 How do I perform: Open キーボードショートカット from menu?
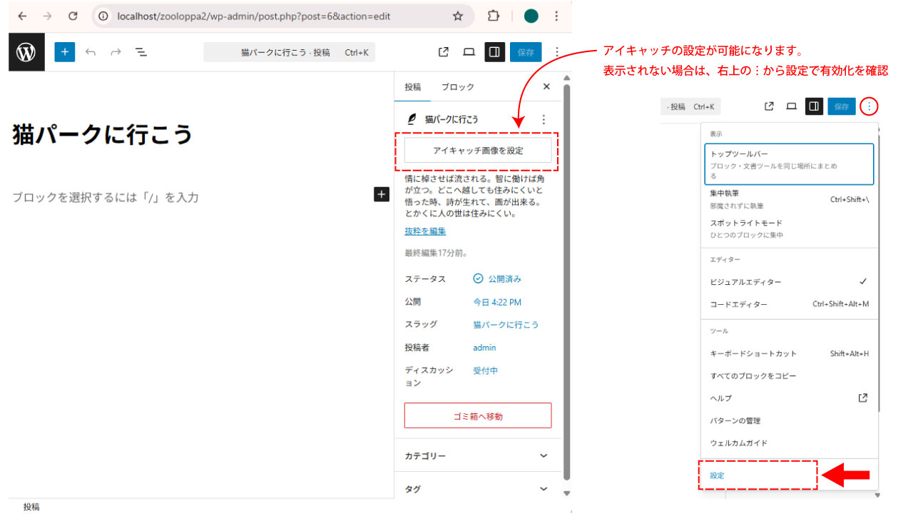tap(789, 353)
